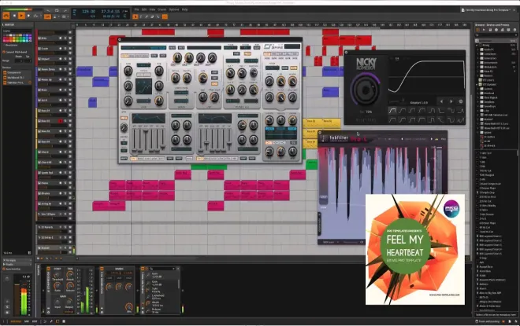Expand the Modulators browser folder
Screen dimensions: 520x326
click(x=478, y=67)
